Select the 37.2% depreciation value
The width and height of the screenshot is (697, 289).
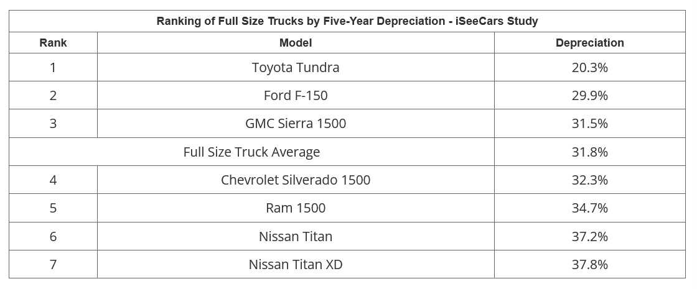click(x=589, y=236)
